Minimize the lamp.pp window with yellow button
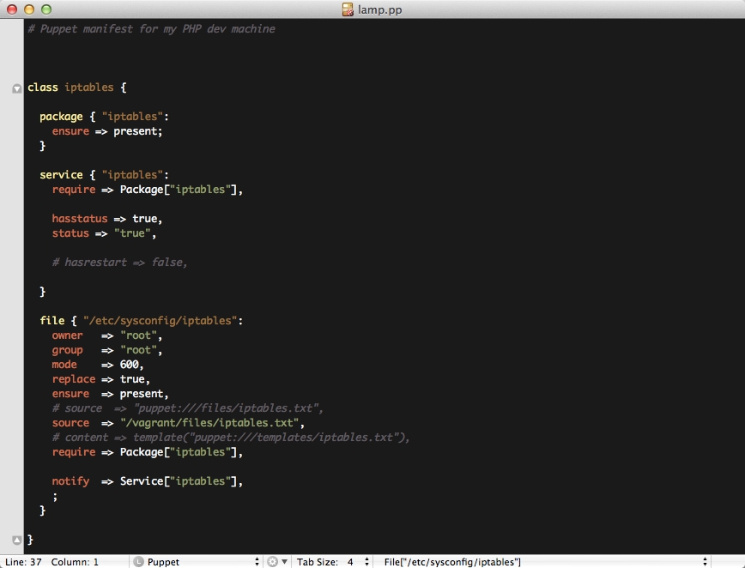Screen dimensions: 745x568 (x=29, y=9)
